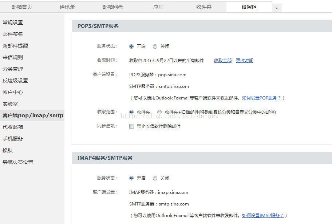Click the IMAP4服务/SMTP服务 section header
The width and height of the screenshot is (332, 224).
[105, 158]
